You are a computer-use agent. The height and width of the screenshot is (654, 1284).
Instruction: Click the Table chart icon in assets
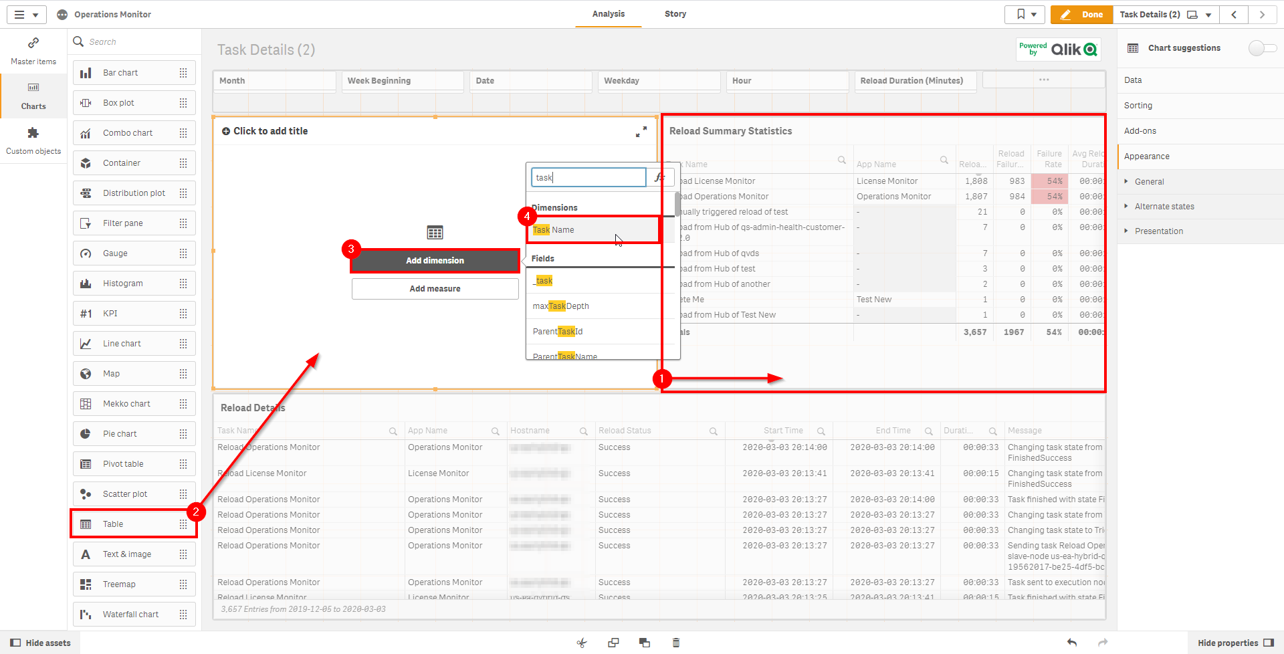click(86, 524)
